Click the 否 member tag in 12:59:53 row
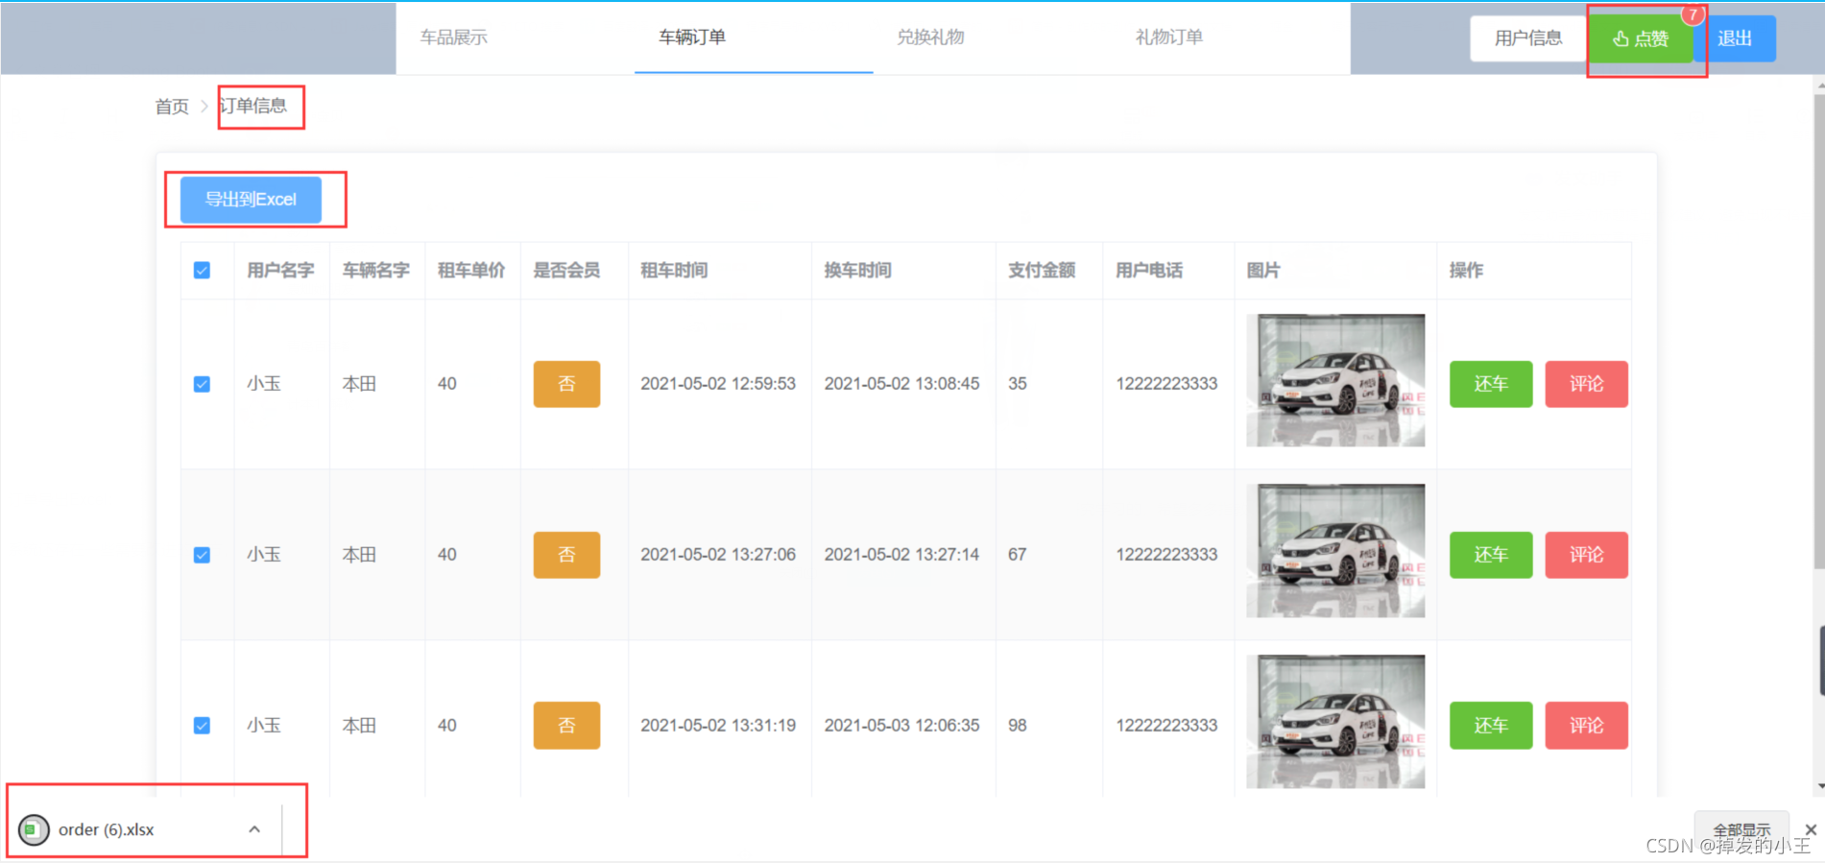This screenshot has height=863, width=1825. (x=566, y=384)
